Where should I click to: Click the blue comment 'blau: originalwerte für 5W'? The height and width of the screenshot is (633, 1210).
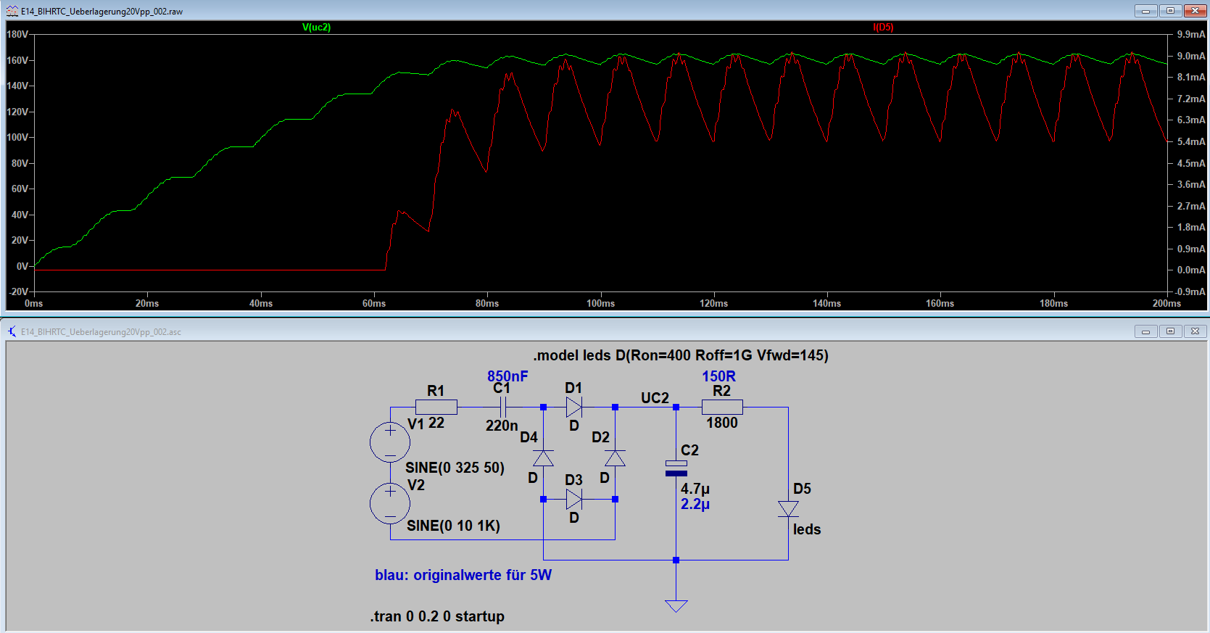463,575
